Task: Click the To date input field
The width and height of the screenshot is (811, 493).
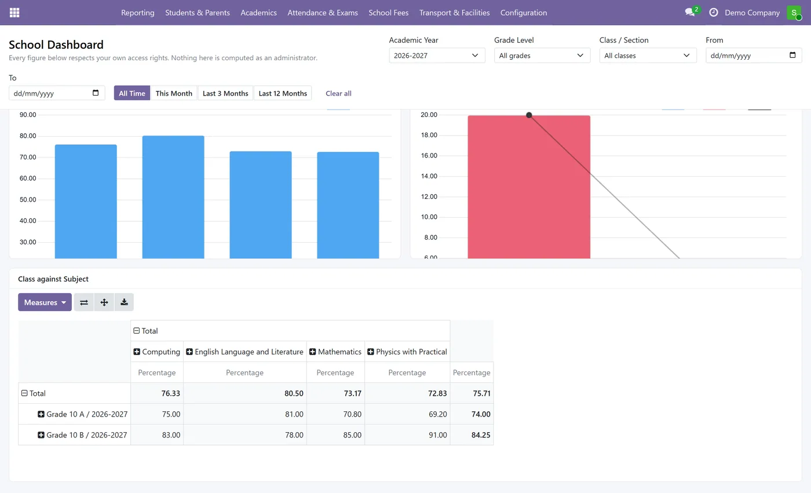Action: pyautogui.click(x=57, y=93)
